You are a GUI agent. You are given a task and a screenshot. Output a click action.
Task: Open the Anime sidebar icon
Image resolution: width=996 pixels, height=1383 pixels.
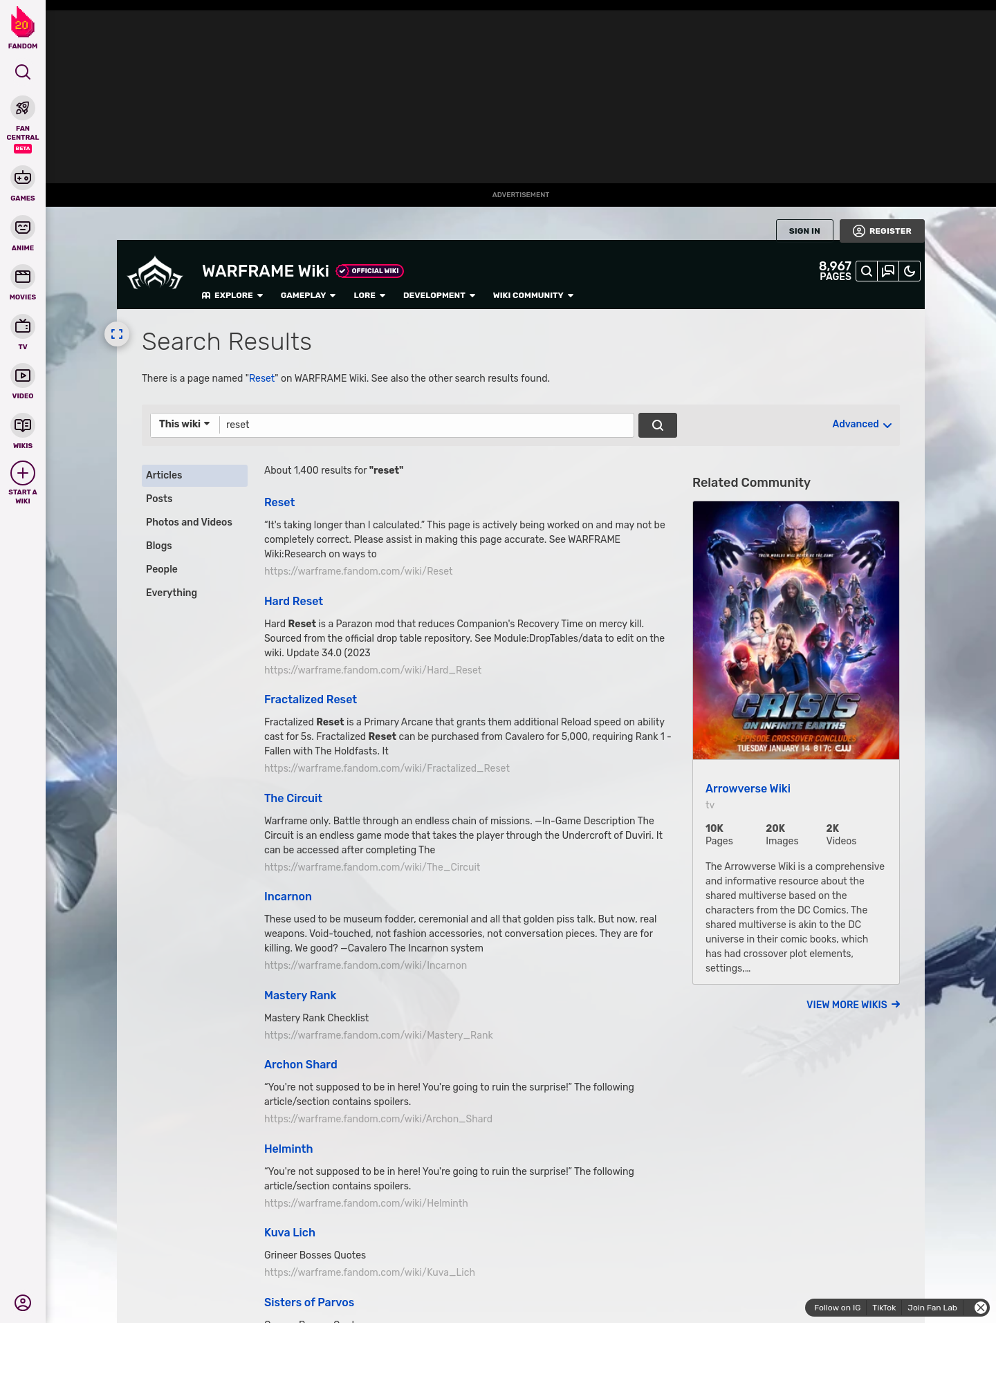[x=23, y=228]
